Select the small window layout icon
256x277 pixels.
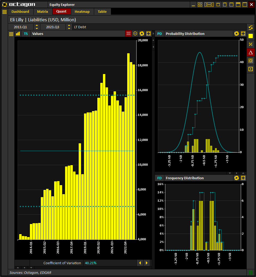(218, 5)
